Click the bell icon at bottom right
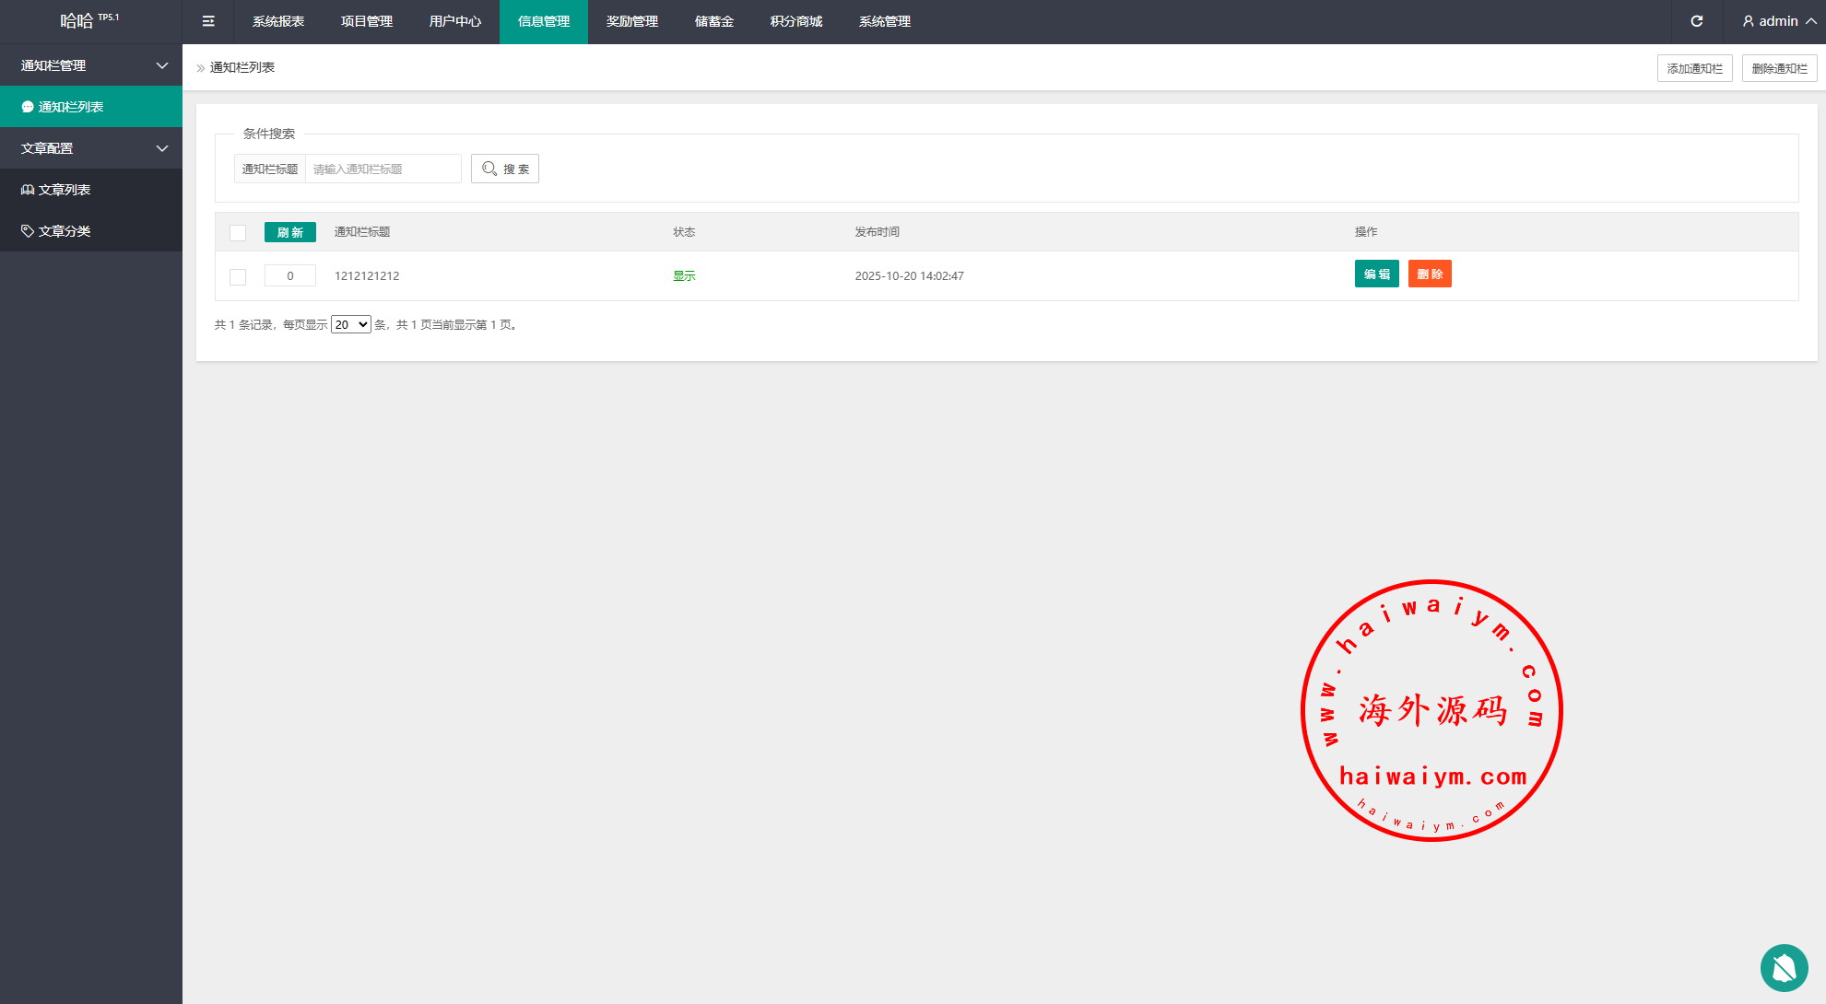1826x1004 pixels. pyautogui.click(x=1784, y=967)
